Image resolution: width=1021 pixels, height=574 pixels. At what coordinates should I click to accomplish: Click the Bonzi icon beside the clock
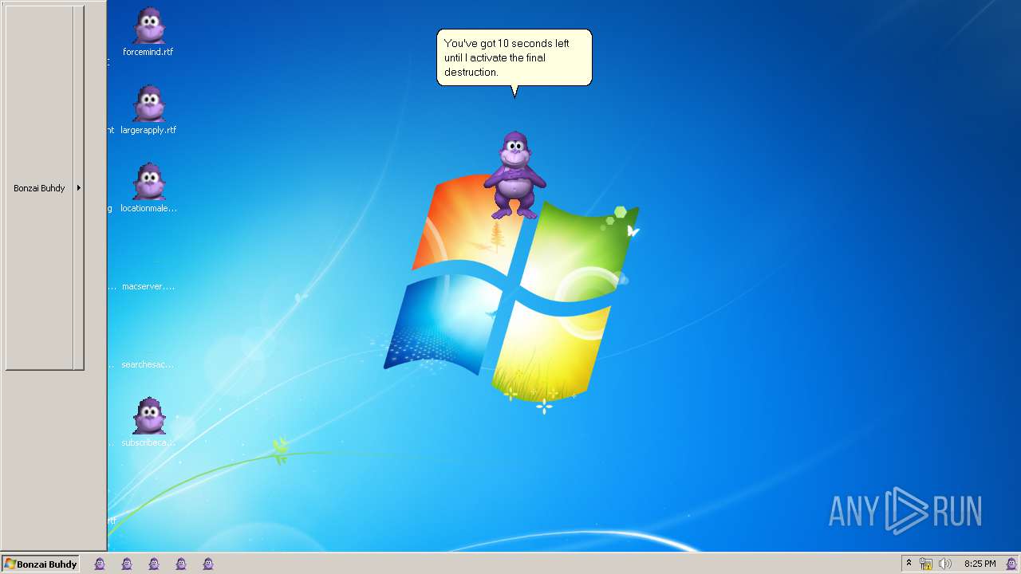click(x=1011, y=564)
